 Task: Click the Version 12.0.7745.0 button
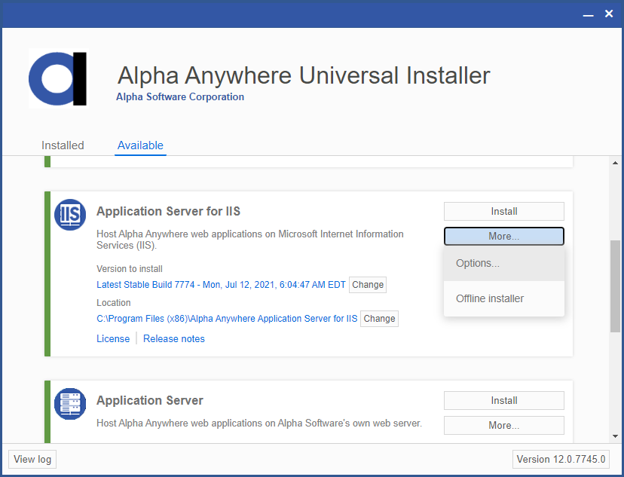561,460
